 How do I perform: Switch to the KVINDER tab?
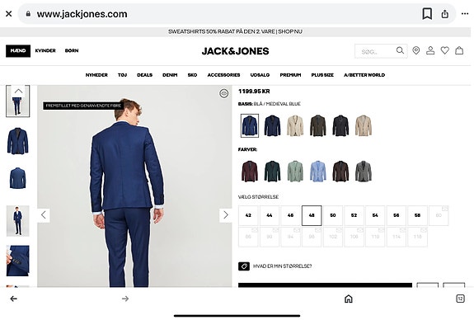tap(45, 50)
